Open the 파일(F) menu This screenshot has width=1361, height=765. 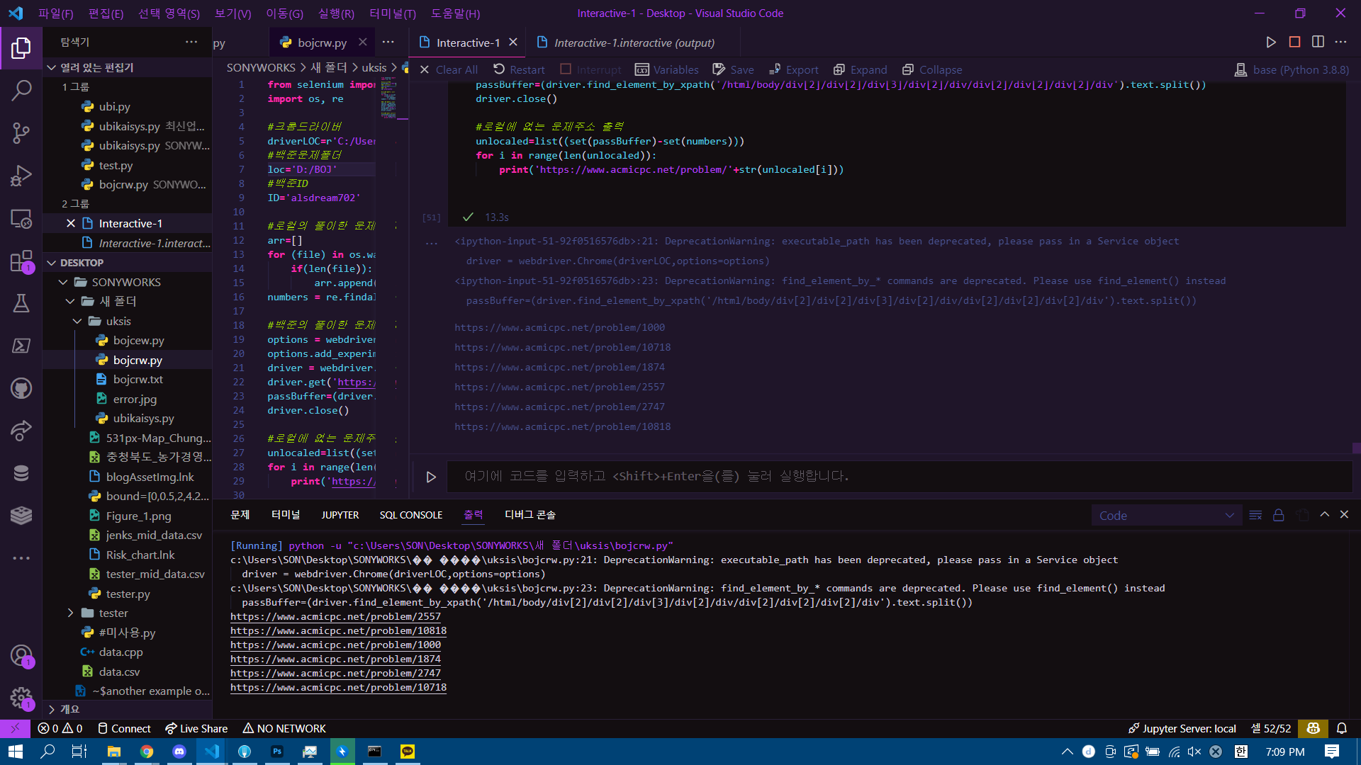click(x=55, y=13)
